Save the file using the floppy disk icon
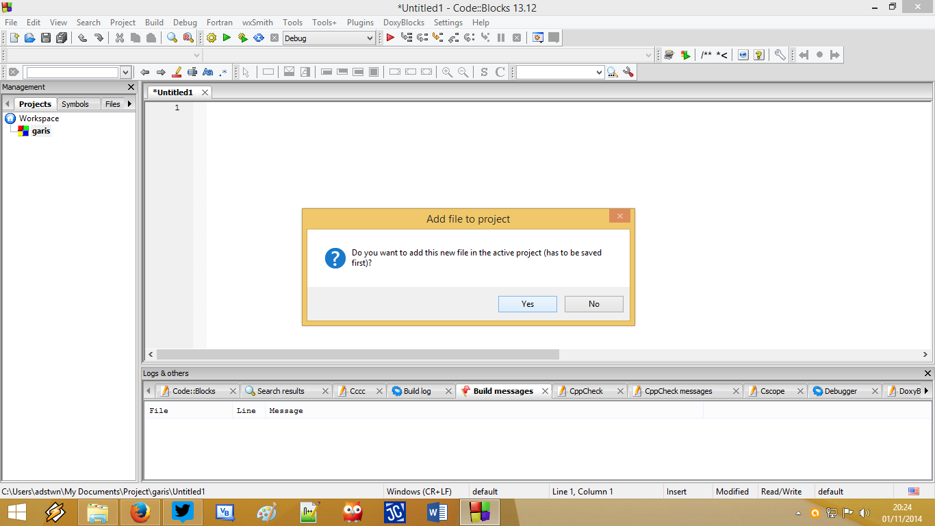 [x=46, y=38]
